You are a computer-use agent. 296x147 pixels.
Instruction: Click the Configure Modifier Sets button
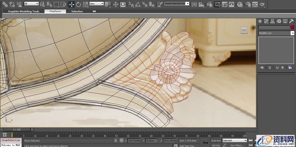point(290,67)
